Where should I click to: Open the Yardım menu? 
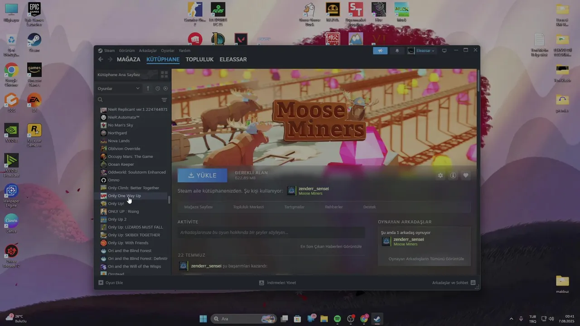click(x=184, y=51)
